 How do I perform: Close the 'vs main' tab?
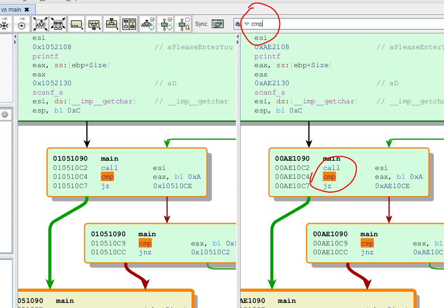pos(26,9)
